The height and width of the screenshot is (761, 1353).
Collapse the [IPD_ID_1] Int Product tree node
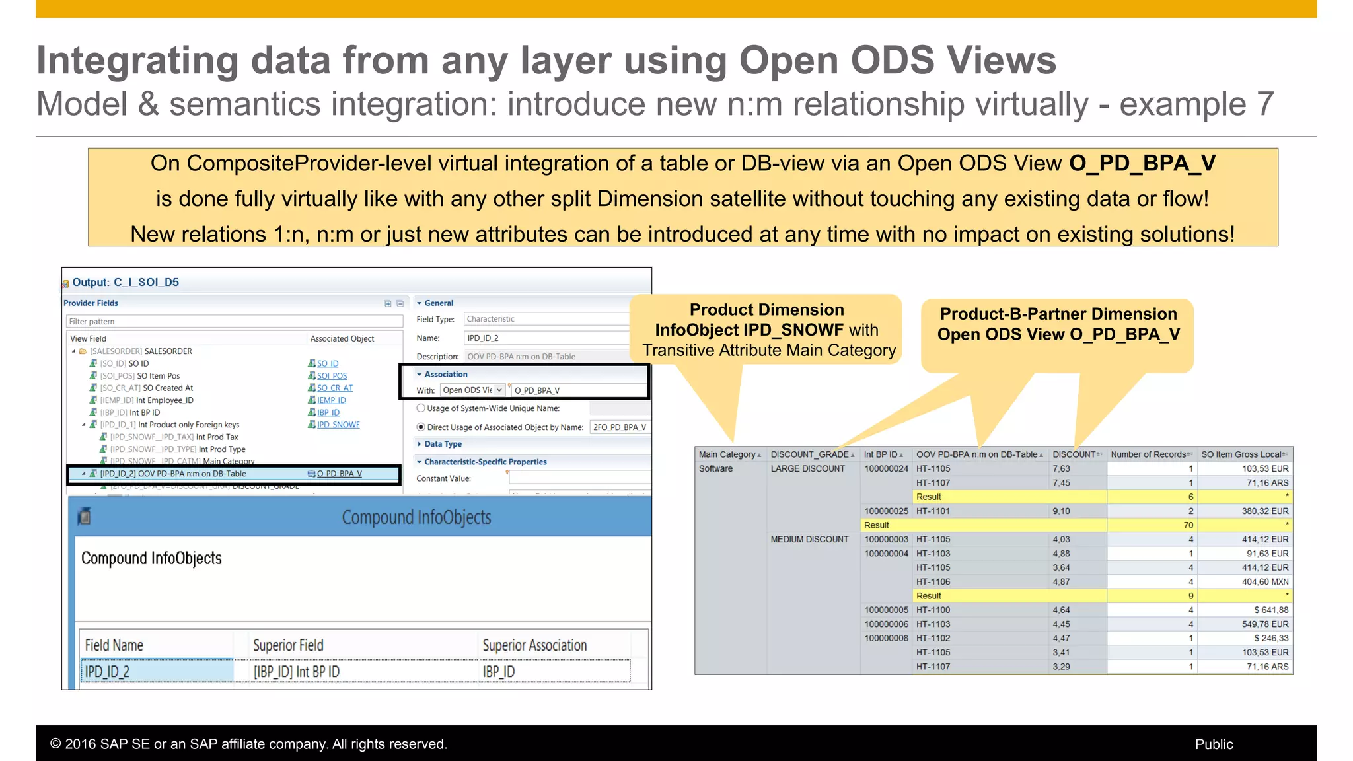(x=84, y=425)
